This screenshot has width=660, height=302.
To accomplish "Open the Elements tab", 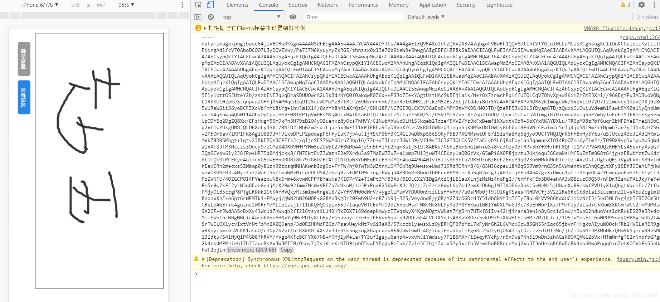I will click(237, 5).
